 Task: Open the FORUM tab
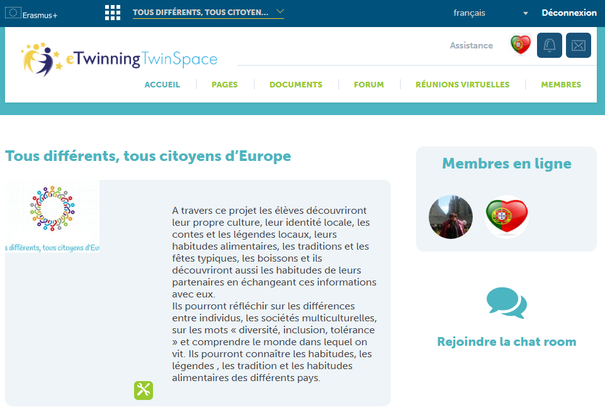point(369,85)
